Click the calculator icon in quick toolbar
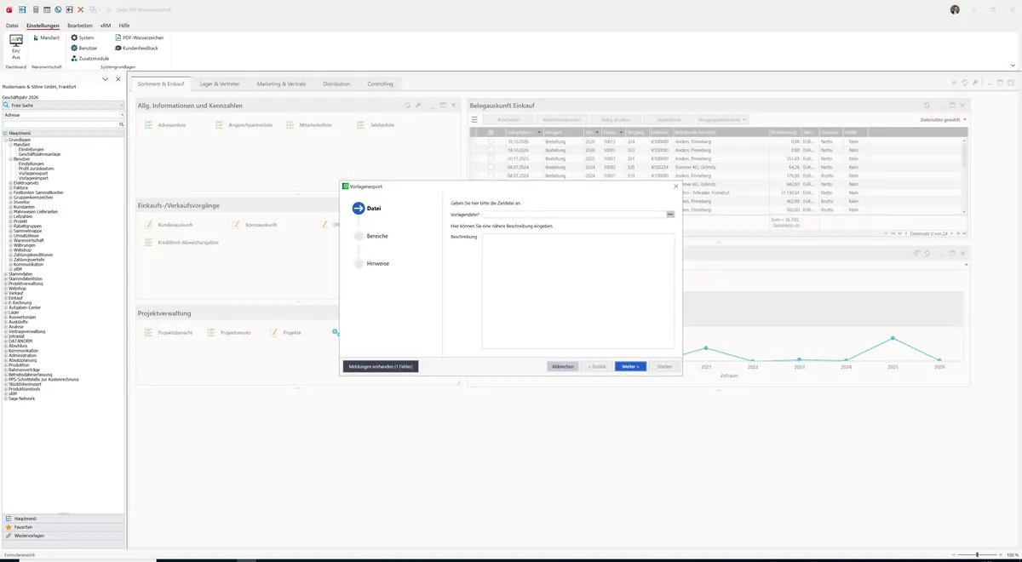 click(35, 9)
